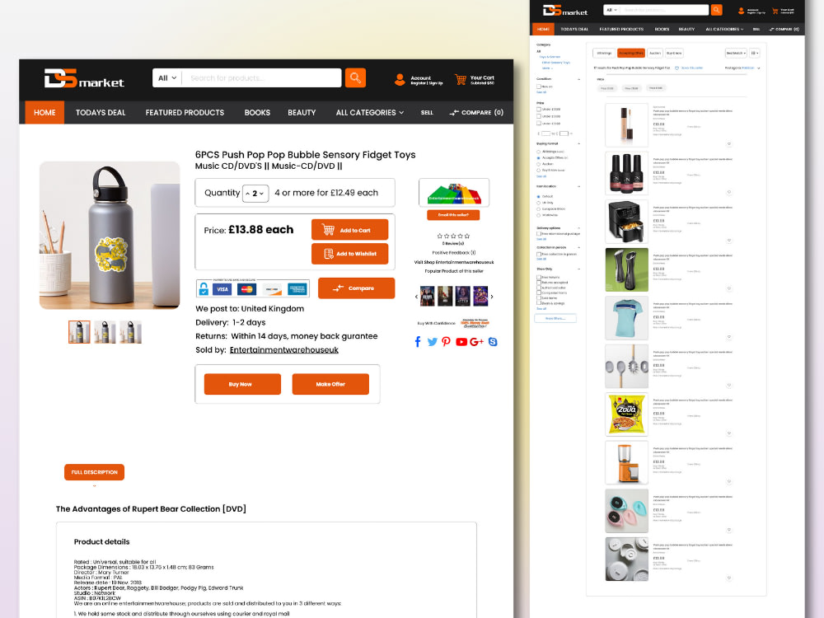Click the Mastercard payment icon

pos(246,289)
